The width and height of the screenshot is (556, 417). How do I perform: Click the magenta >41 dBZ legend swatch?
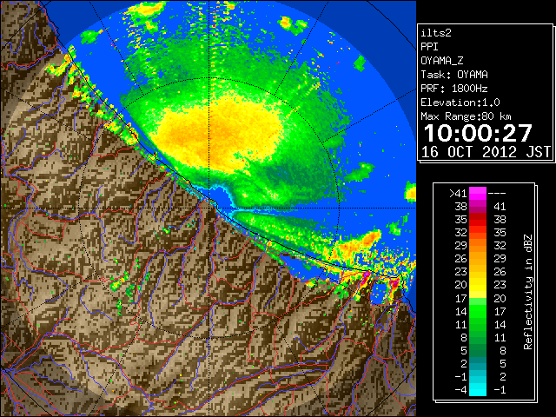click(478, 193)
